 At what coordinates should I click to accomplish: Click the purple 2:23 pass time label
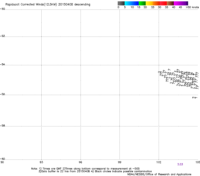[180, 164]
